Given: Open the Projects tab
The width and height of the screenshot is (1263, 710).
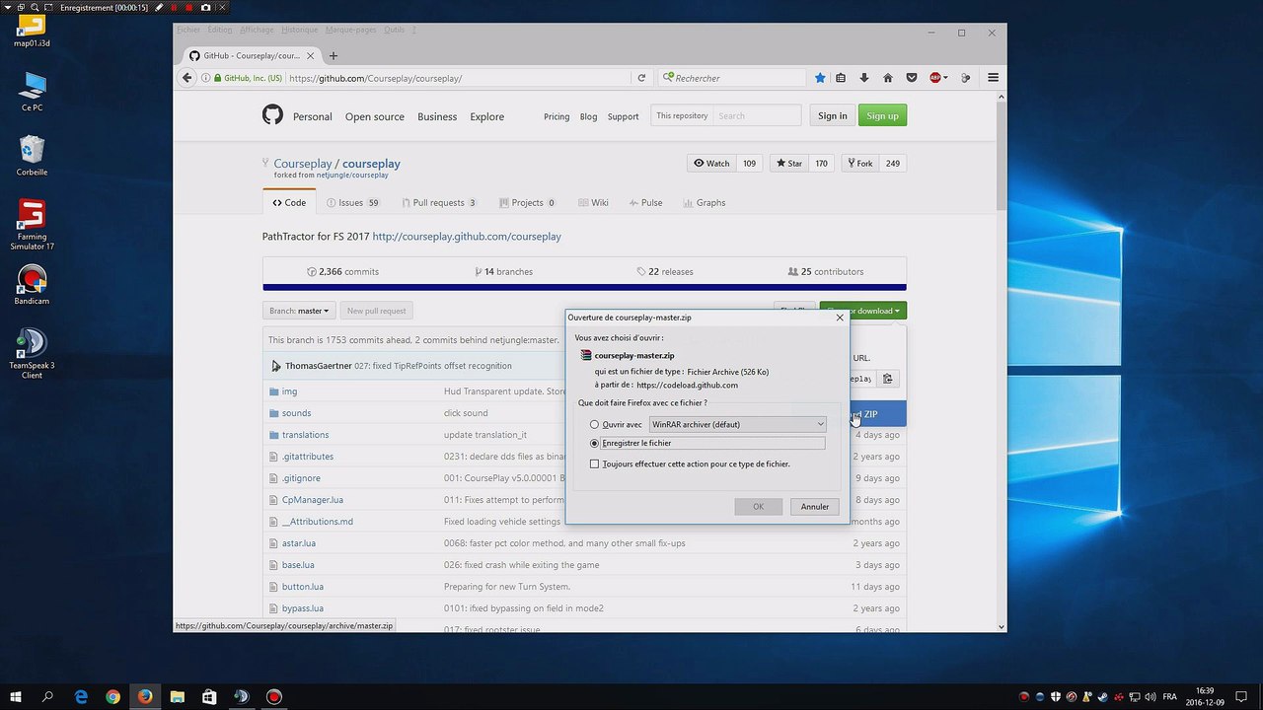Looking at the screenshot, I should pos(527,202).
